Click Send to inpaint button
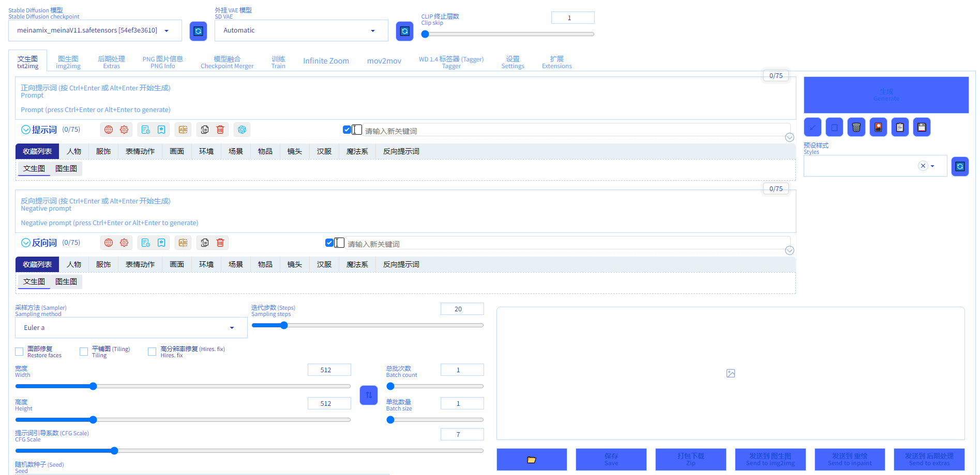The width and height of the screenshot is (980, 475). pyautogui.click(x=850, y=460)
